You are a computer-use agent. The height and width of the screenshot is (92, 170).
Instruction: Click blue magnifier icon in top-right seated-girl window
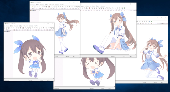pyautogui.click(x=122, y=8)
